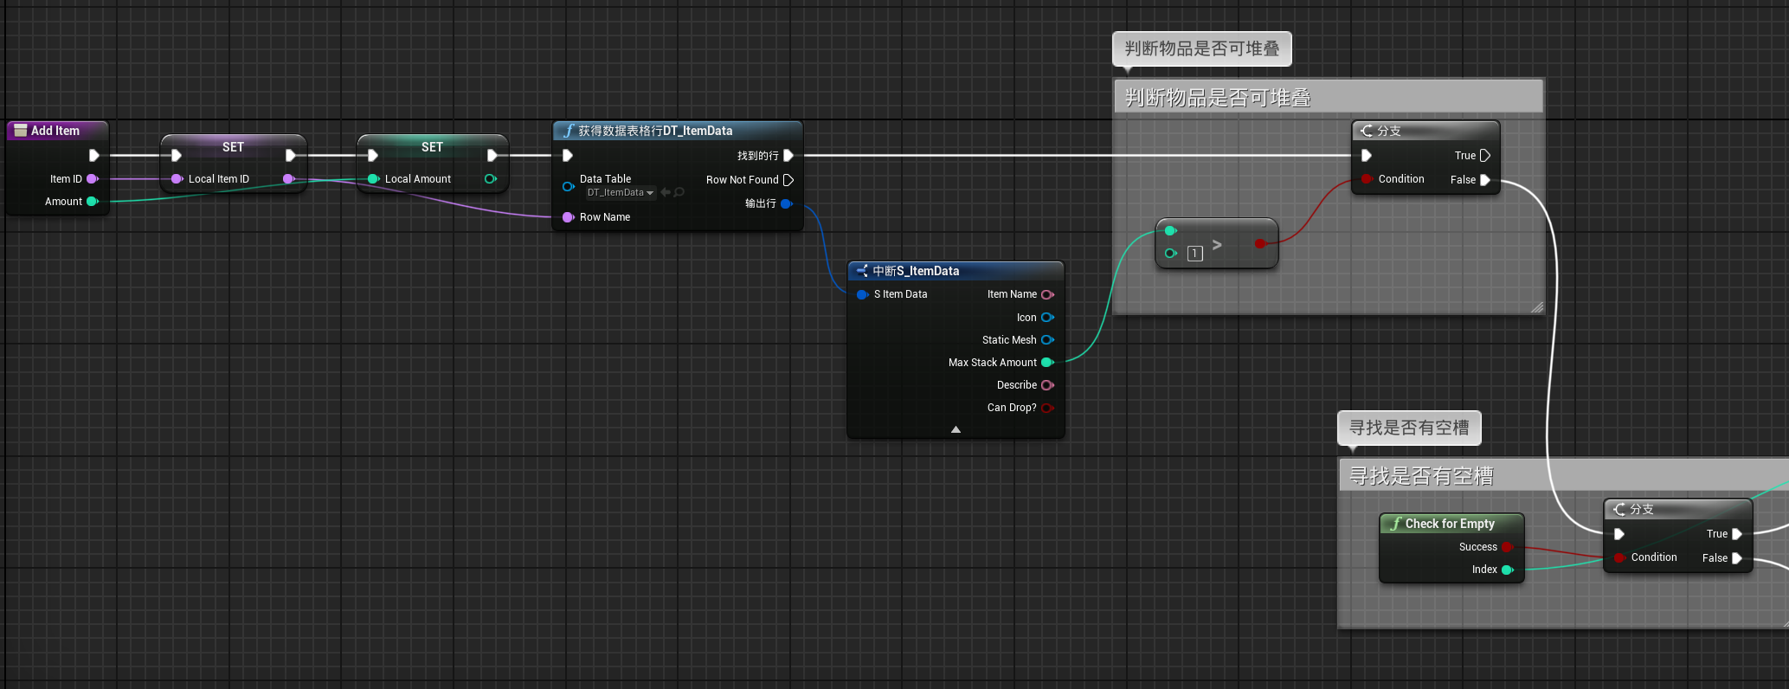
Task: Click the 寻找是否有空槽 comment bubble
Action: click(1409, 428)
